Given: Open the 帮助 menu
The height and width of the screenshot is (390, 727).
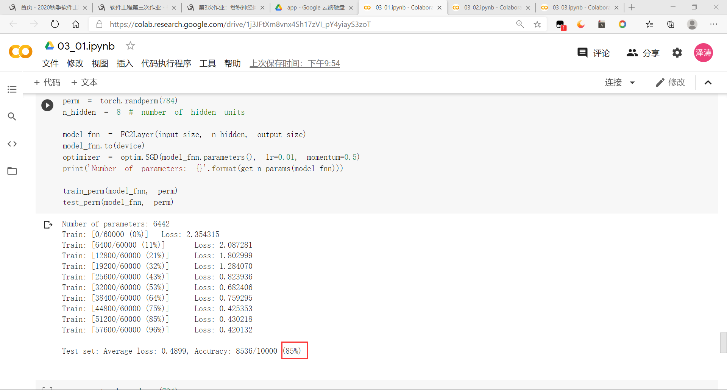Looking at the screenshot, I should tap(232, 64).
